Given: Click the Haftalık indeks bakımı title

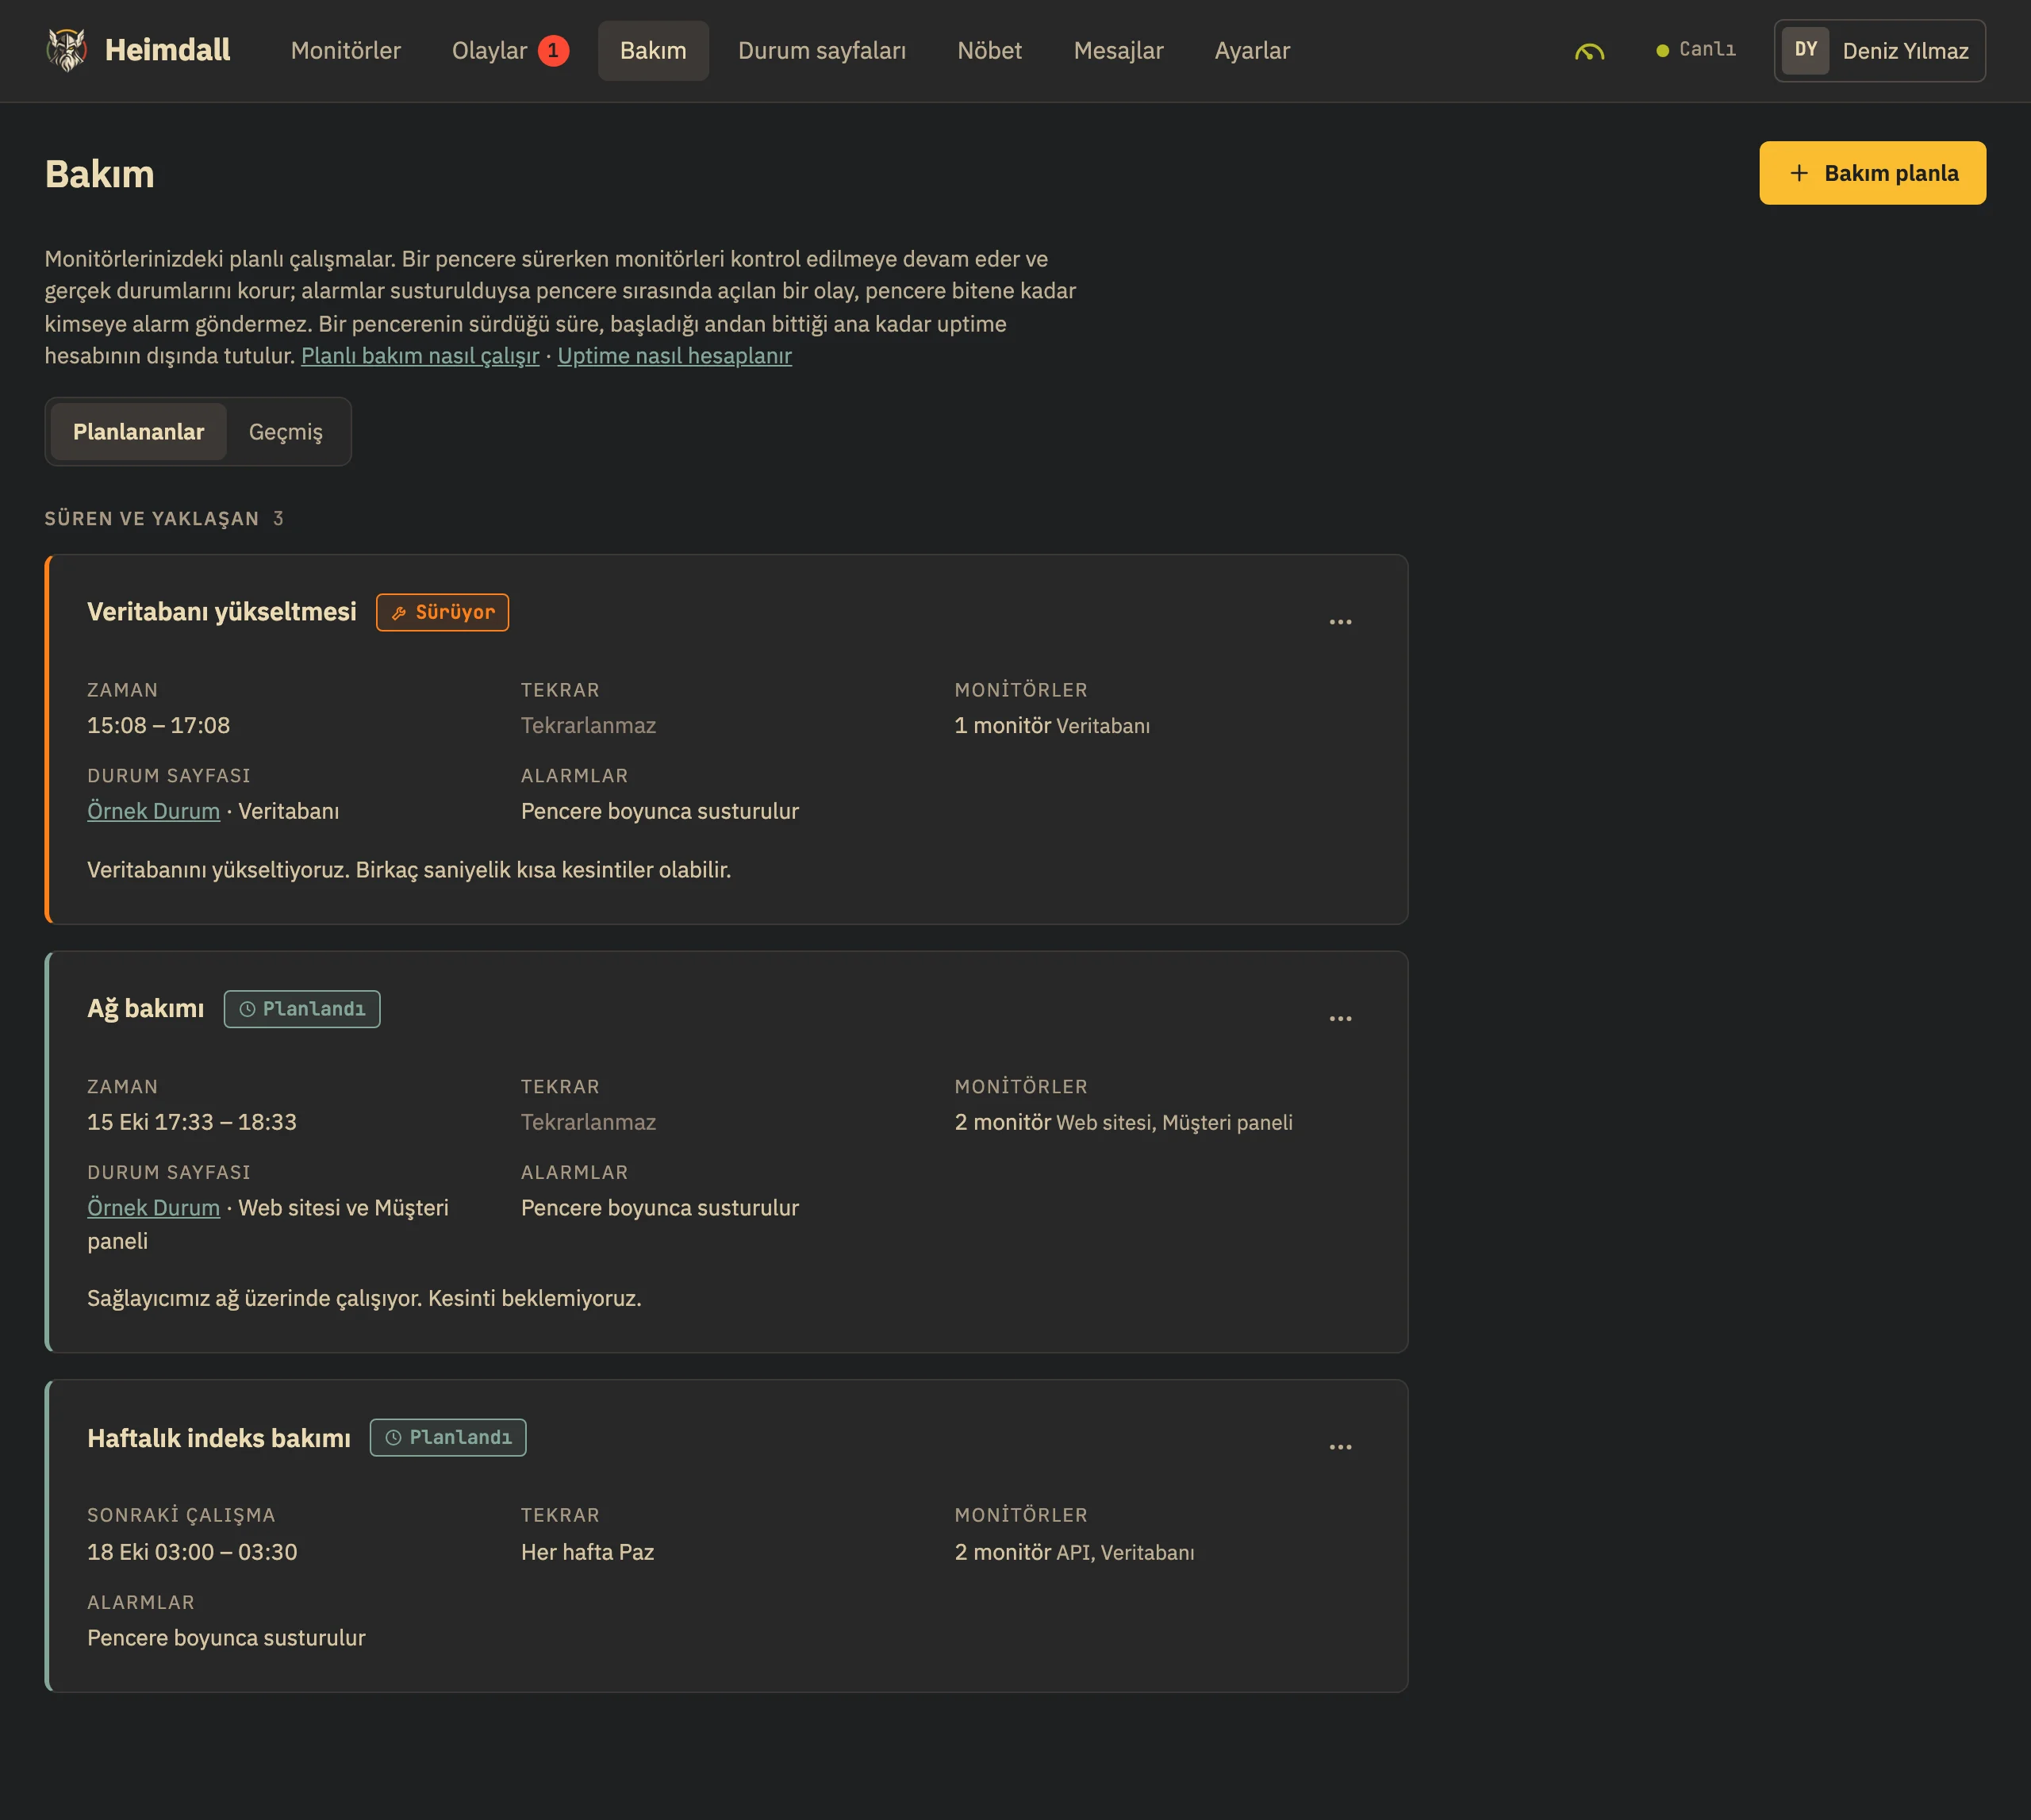Looking at the screenshot, I should [219, 1438].
